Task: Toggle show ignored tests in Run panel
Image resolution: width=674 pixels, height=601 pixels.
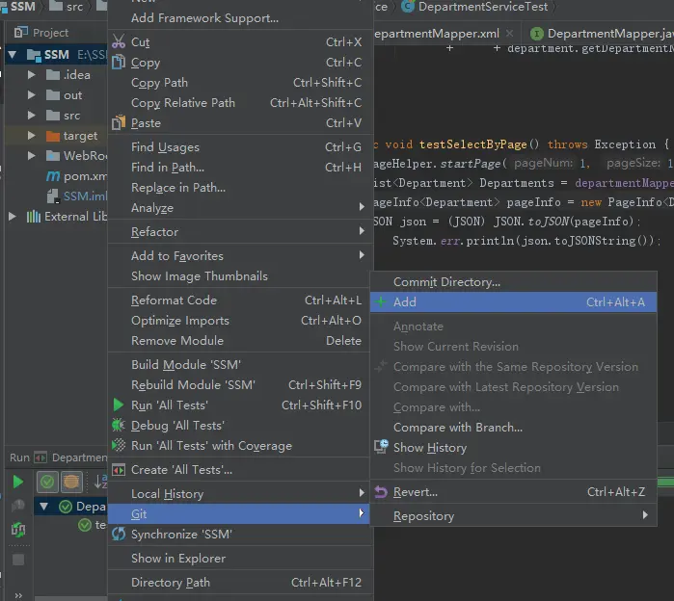Action: click(x=71, y=482)
